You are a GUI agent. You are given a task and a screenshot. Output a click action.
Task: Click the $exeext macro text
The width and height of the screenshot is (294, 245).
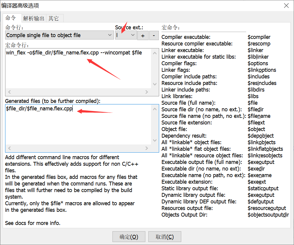257,182
